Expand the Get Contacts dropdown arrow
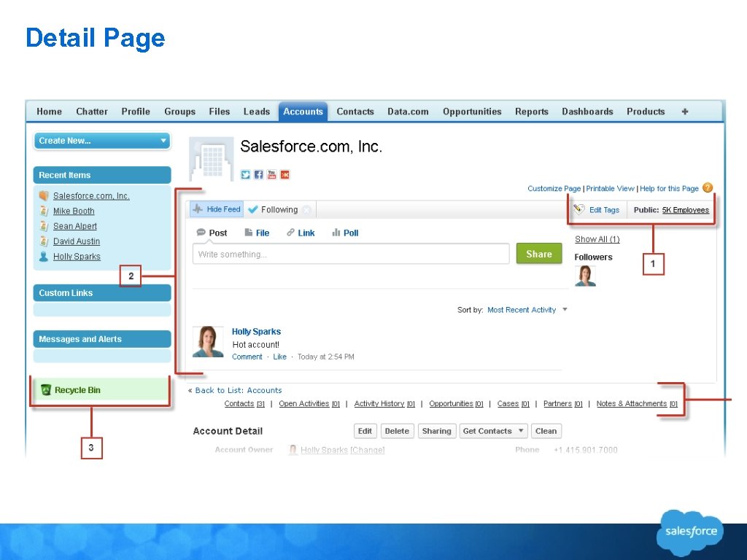747x560 pixels. (x=521, y=430)
